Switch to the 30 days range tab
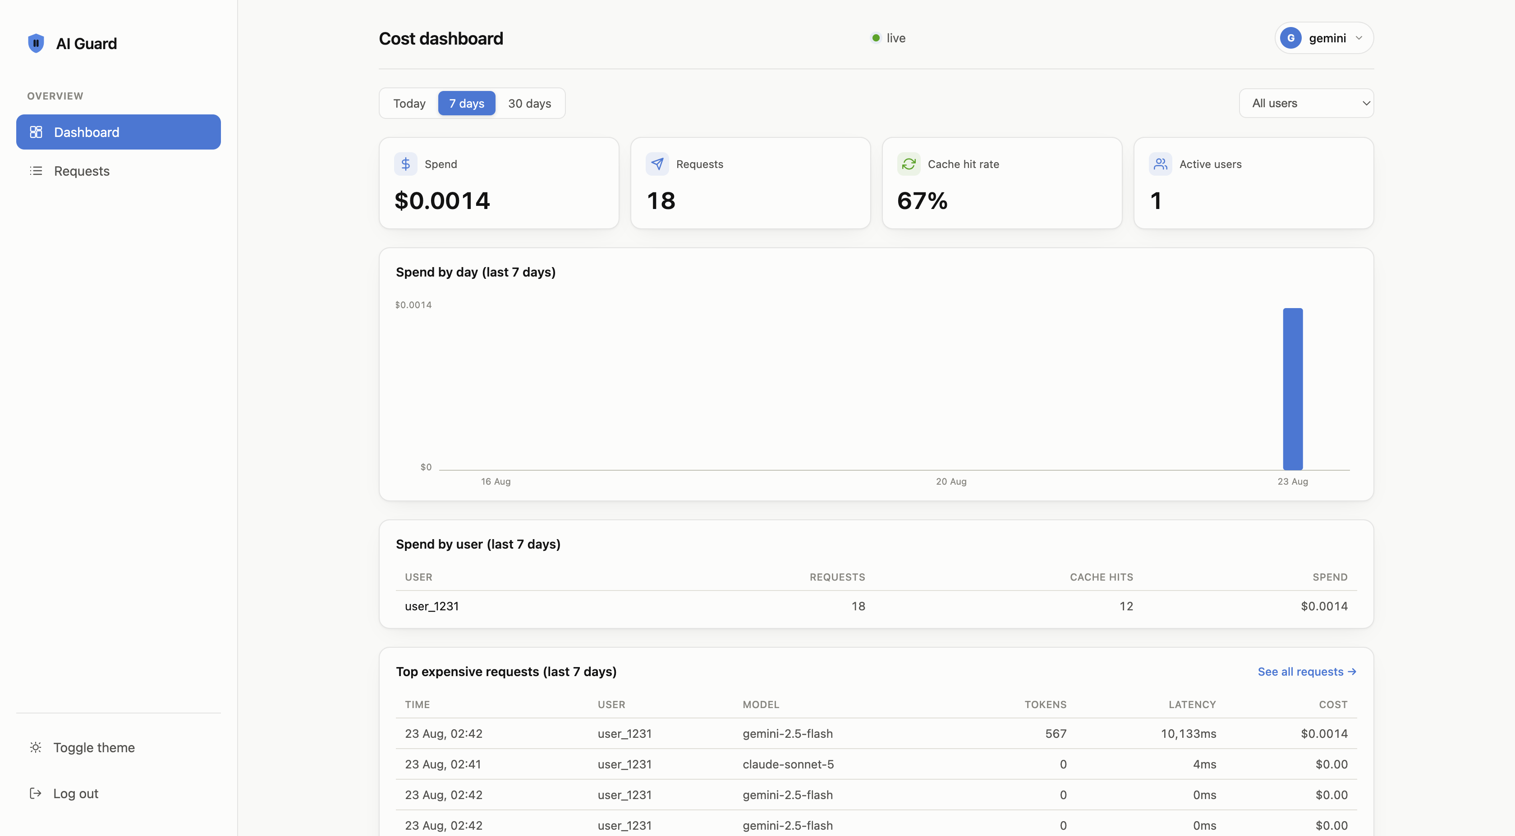This screenshot has width=1515, height=836. click(530, 104)
